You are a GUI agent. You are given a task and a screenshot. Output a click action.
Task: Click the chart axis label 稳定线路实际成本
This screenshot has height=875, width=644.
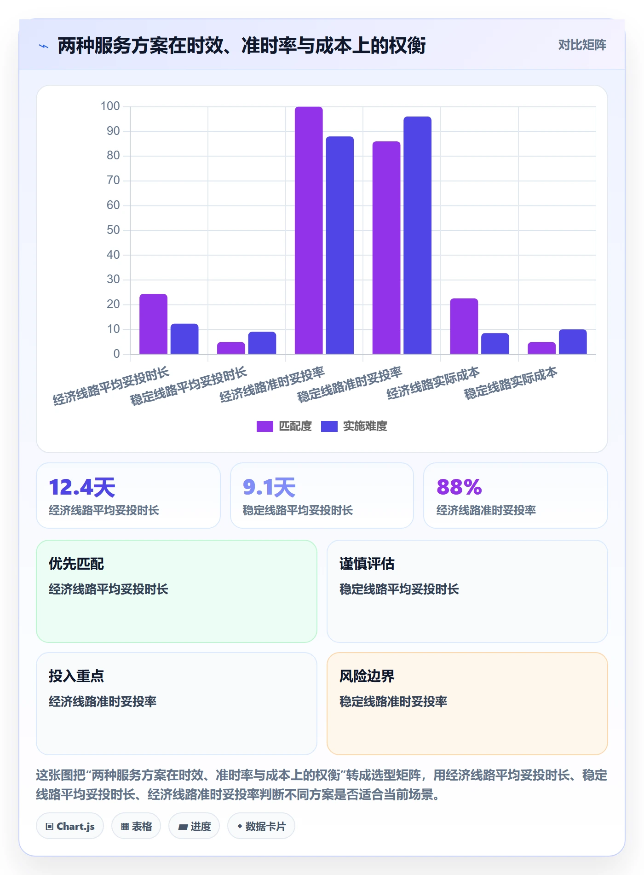(511, 383)
